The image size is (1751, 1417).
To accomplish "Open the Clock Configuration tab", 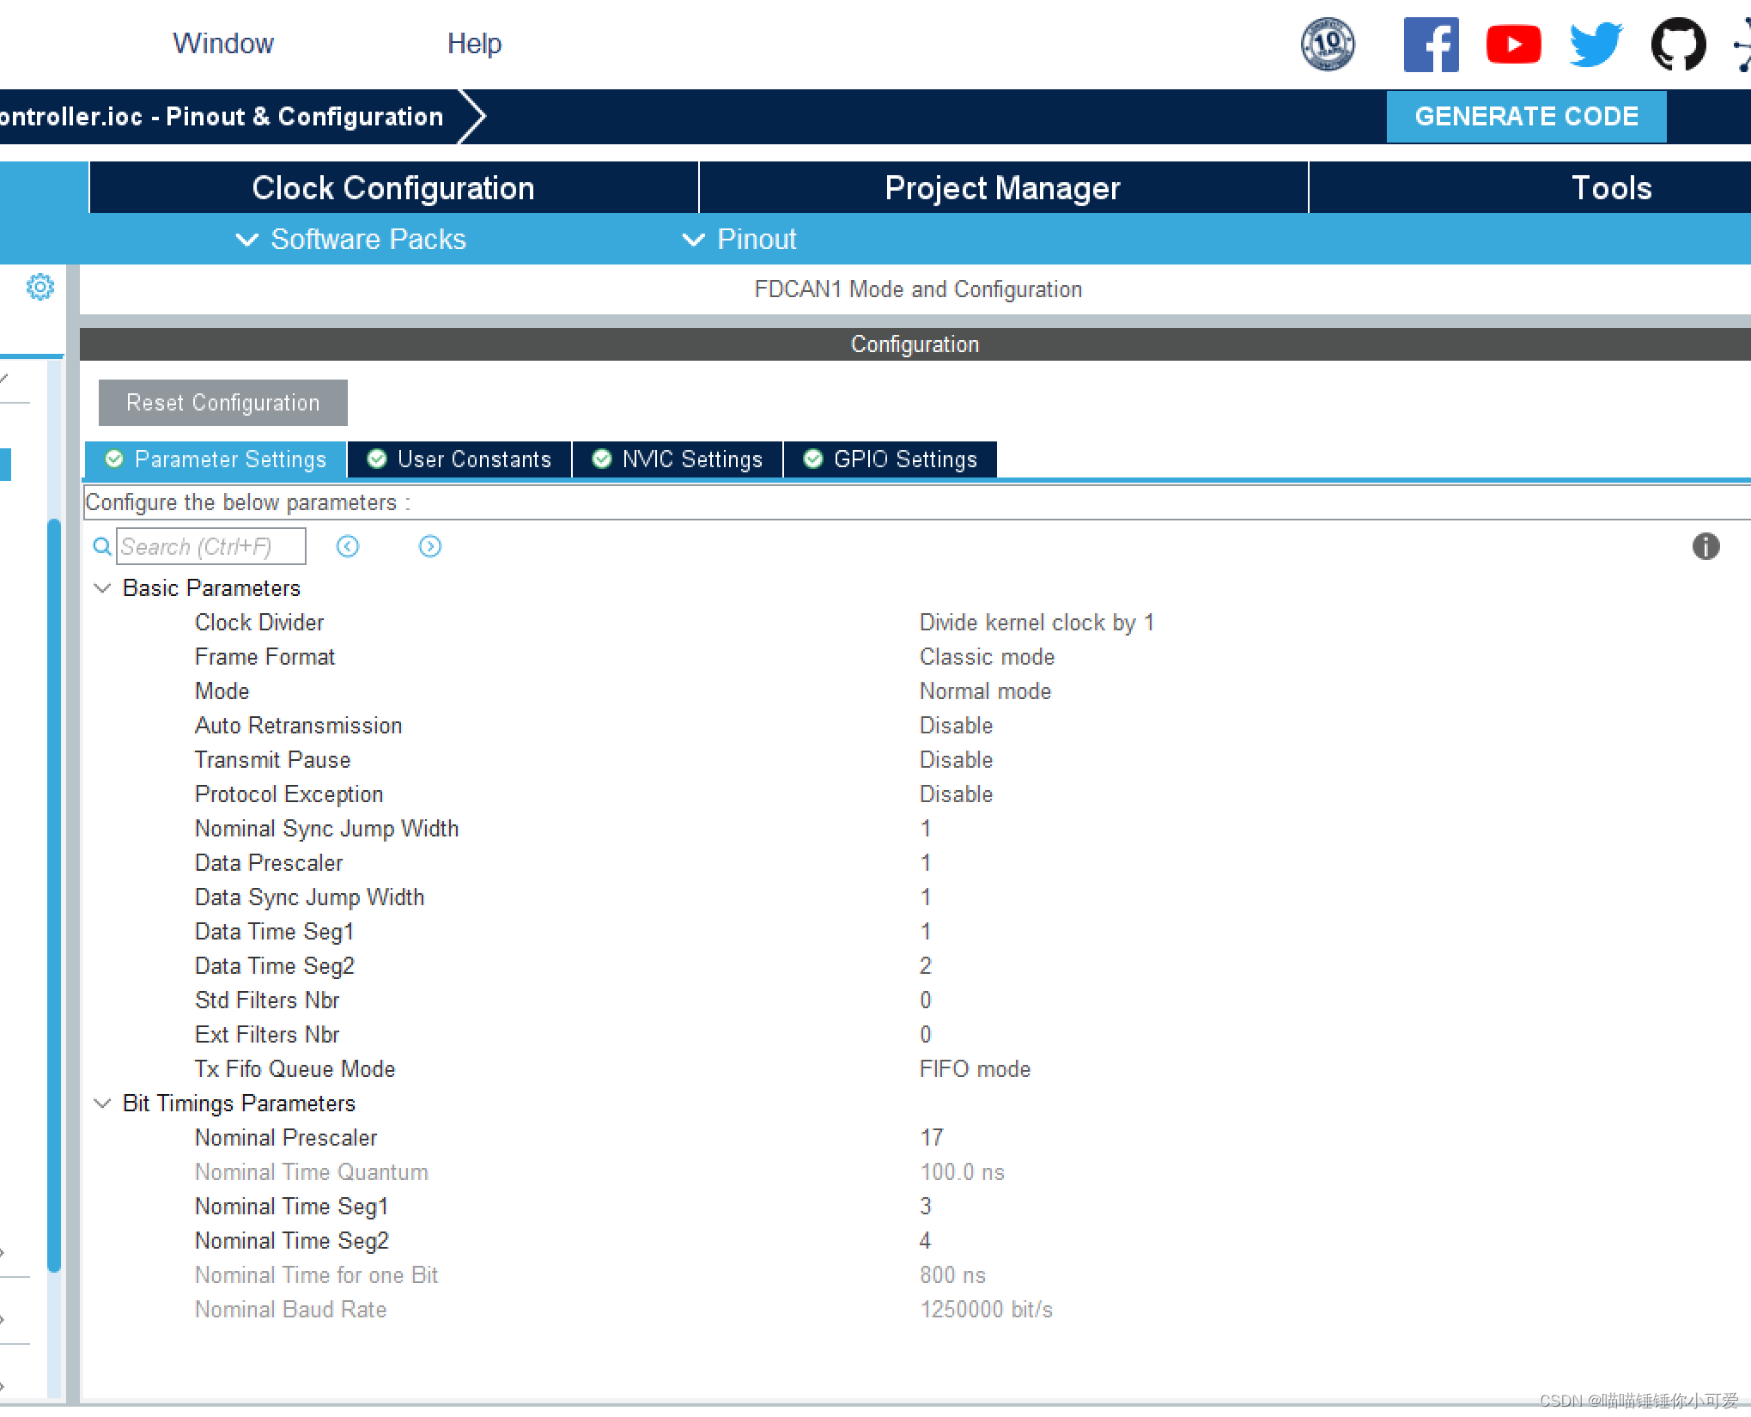I will pos(393,188).
